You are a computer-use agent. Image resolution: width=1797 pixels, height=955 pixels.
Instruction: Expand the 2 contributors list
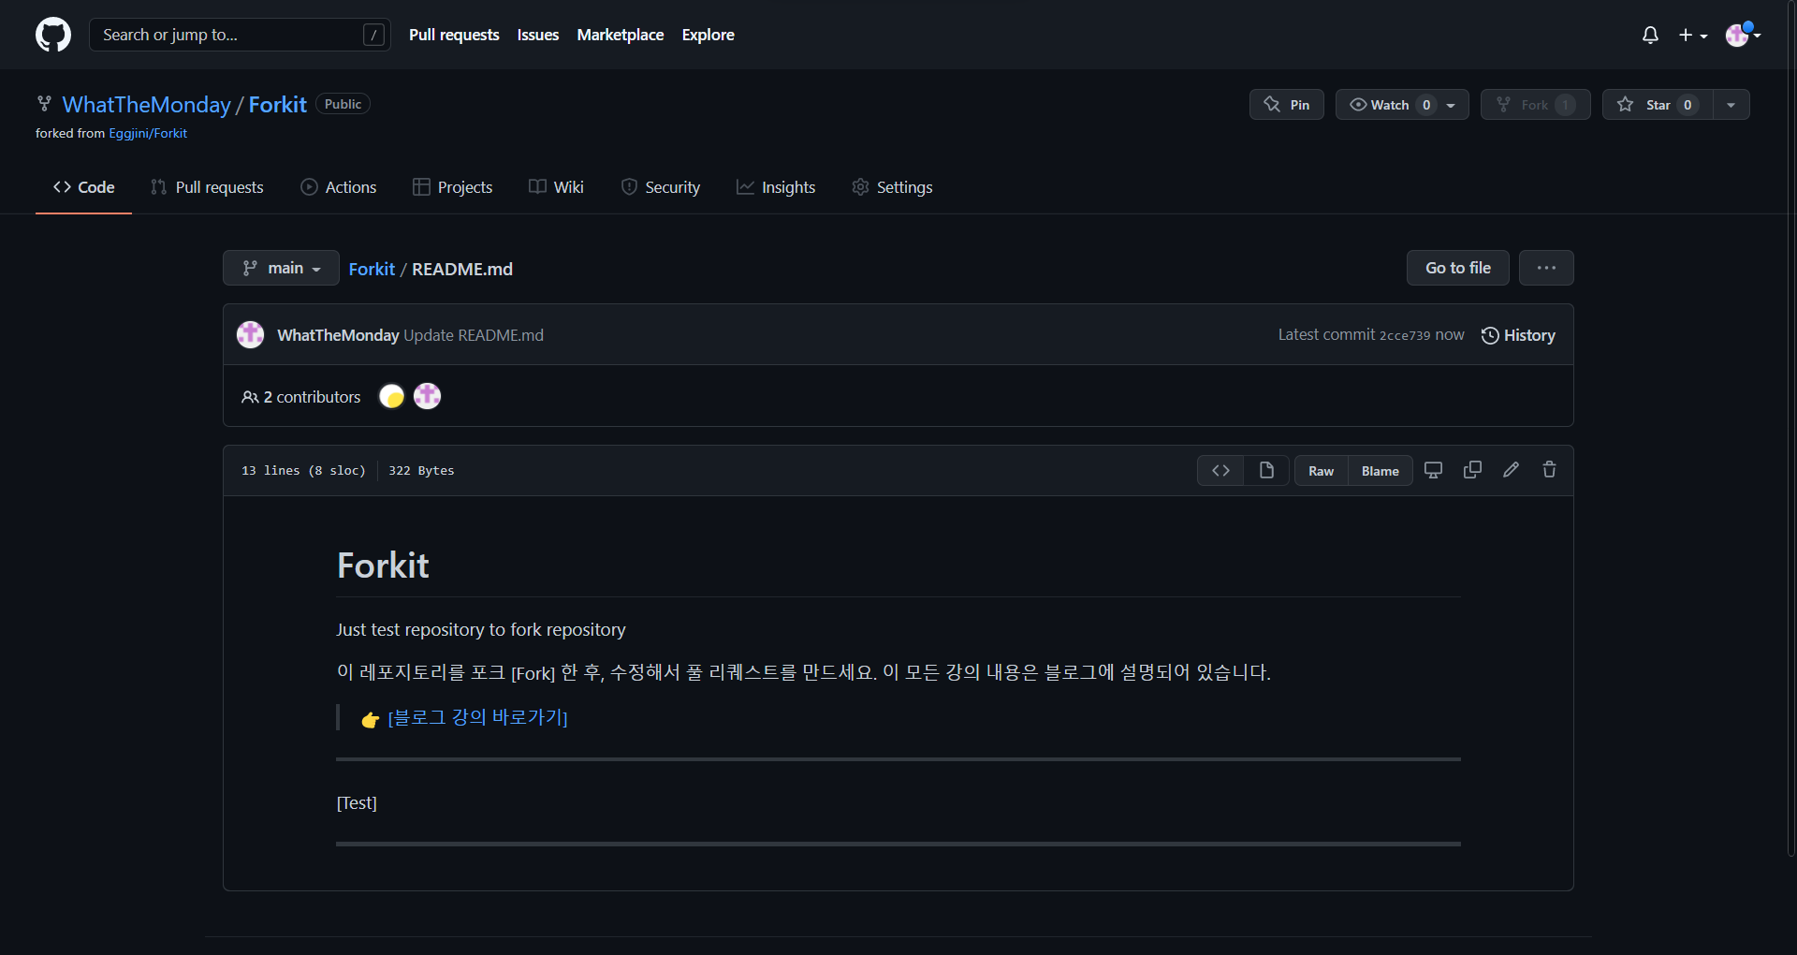coord(301,397)
